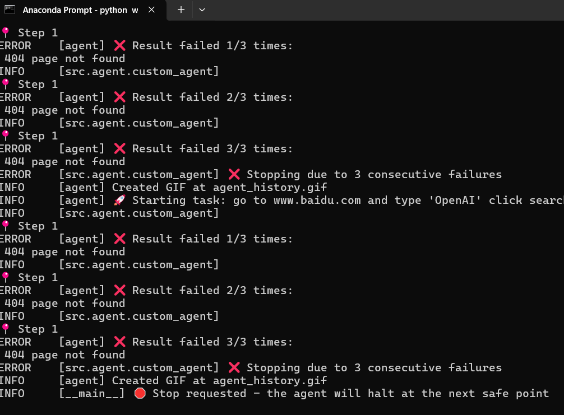Click "agent_history.gif" in the last Created GIF line
Screen dimensions: 564x415
click(270, 380)
